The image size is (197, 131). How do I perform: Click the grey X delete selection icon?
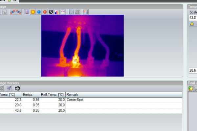pos(77,12)
